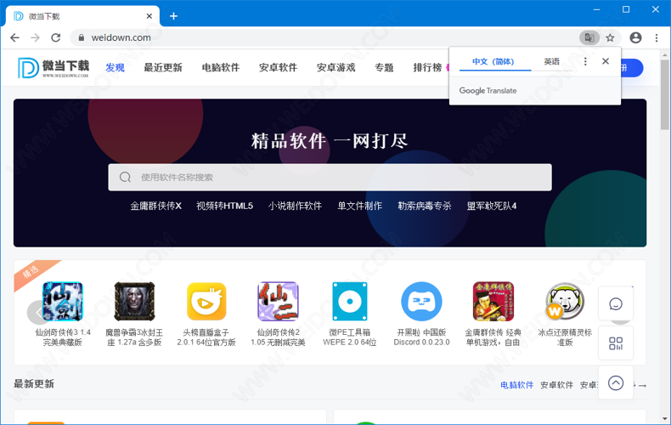Open the chat bubble floating button
Image resolution: width=671 pixels, height=425 pixels.
[616, 304]
